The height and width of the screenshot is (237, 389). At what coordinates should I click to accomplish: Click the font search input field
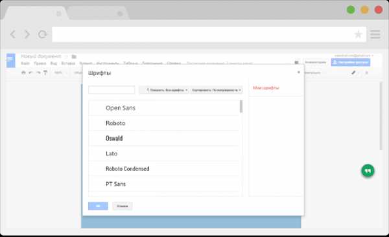point(112,90)
